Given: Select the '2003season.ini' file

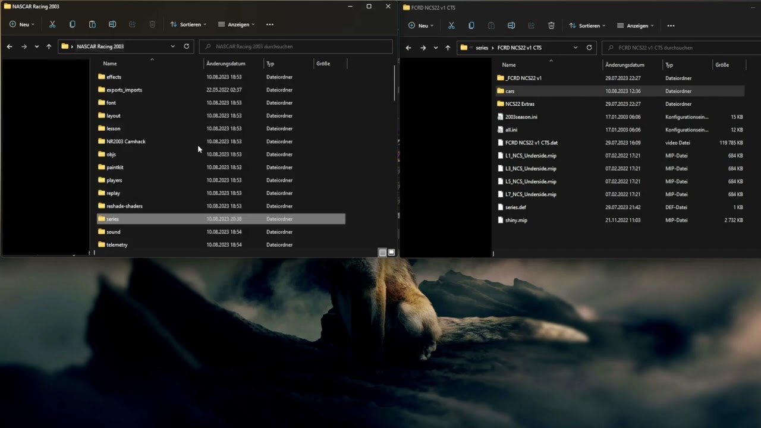Looking at the screenshot, I should pos(620,117).
